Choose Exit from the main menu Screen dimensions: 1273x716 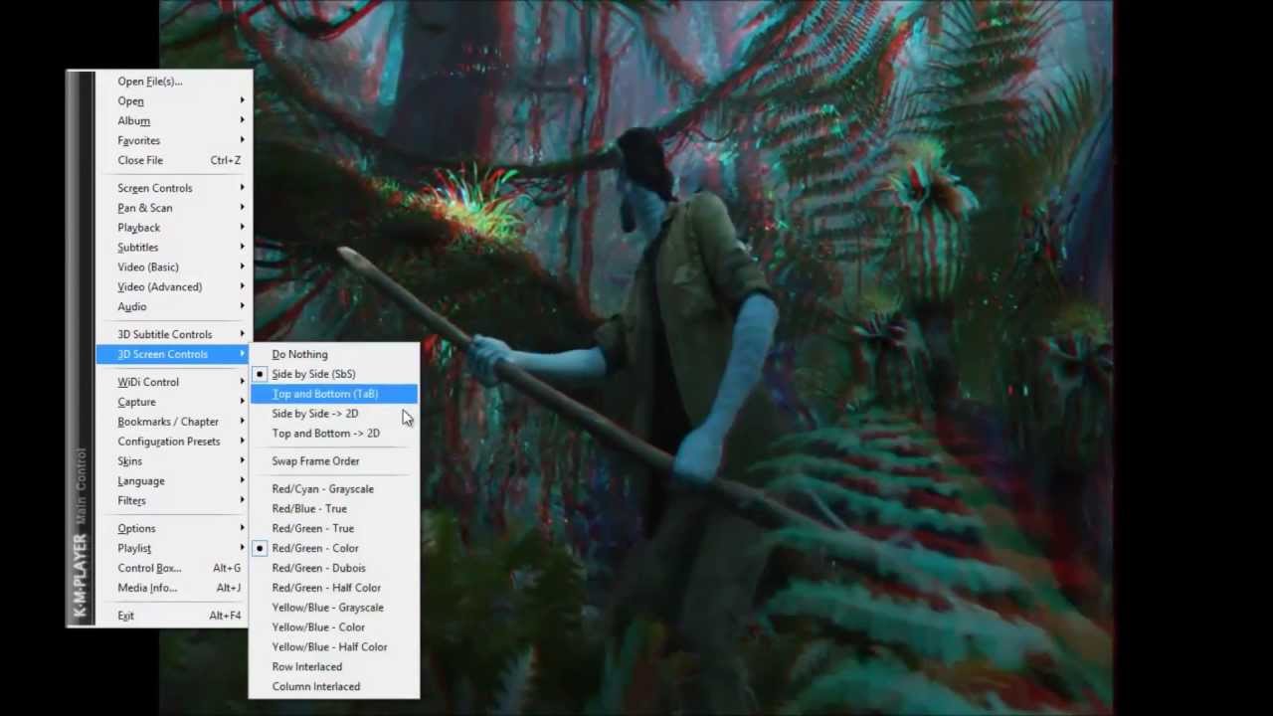[173, 616]
